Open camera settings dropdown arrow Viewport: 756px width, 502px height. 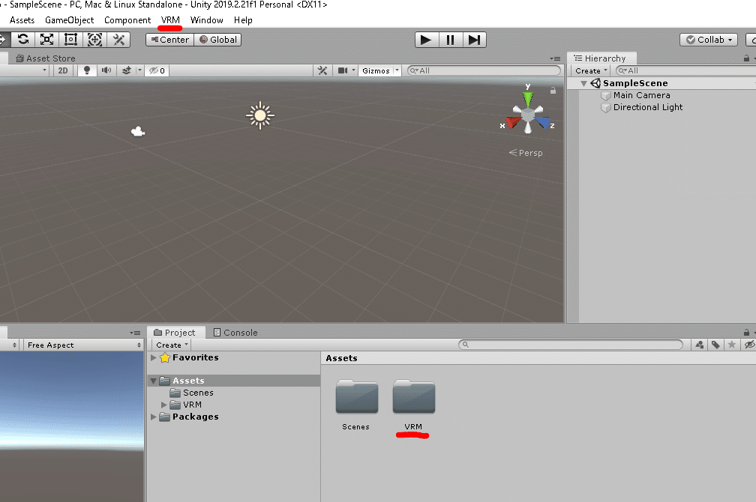pyautogui.click(x=353, y=71)
